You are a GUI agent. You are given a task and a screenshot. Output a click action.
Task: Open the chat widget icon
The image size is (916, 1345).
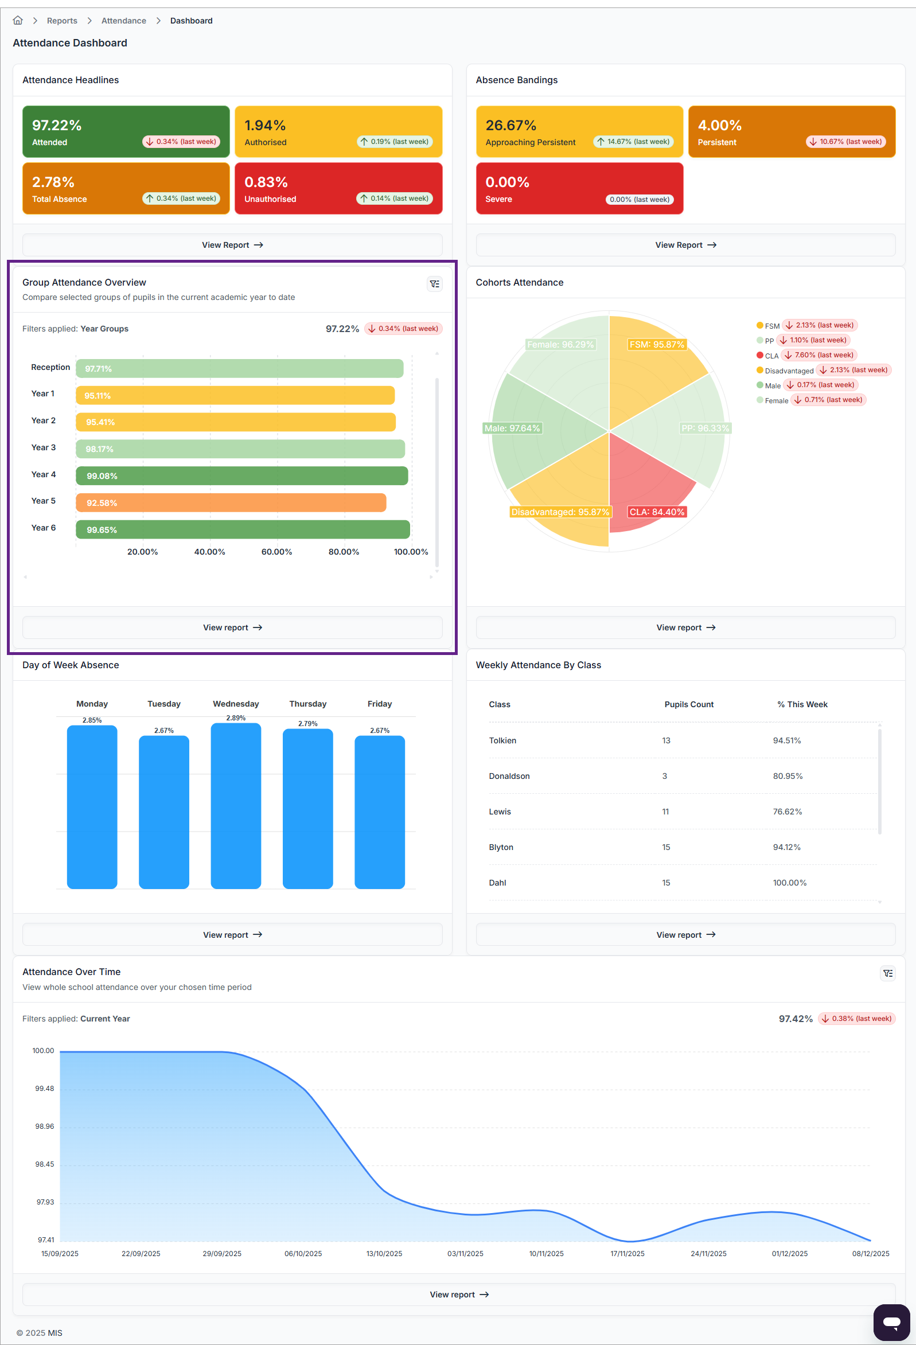tap(891, 1322)
